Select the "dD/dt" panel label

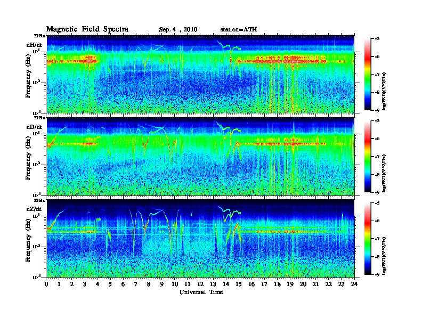click(x=34, y=127)
